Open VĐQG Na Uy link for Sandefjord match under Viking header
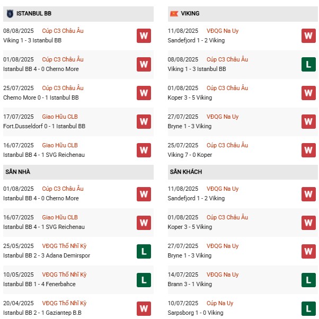319x319 pixels. (x=222, y=31)
